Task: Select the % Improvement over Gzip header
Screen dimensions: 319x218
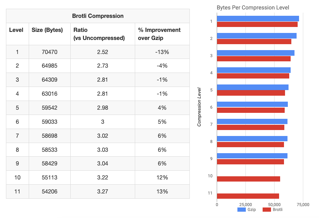Action: (159, 34)
